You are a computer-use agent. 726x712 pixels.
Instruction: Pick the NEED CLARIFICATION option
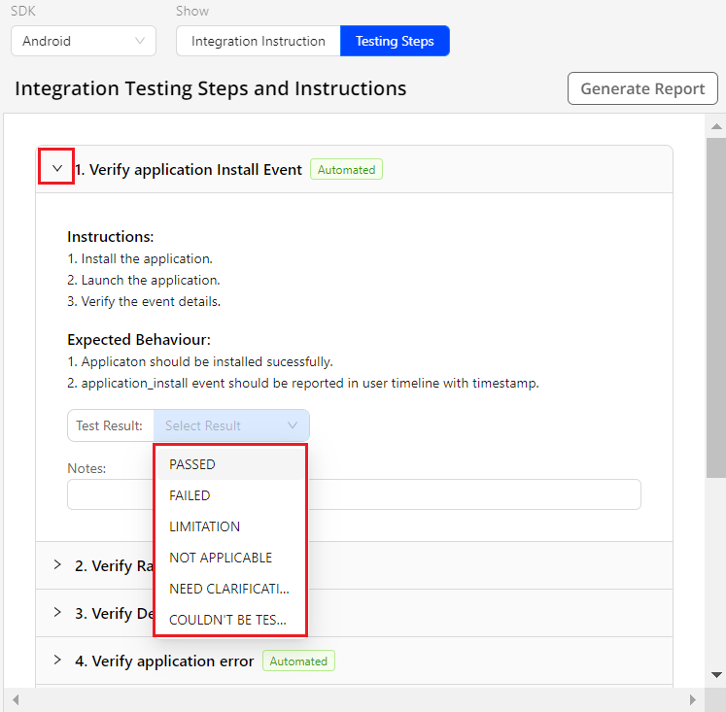pos(229,589)
